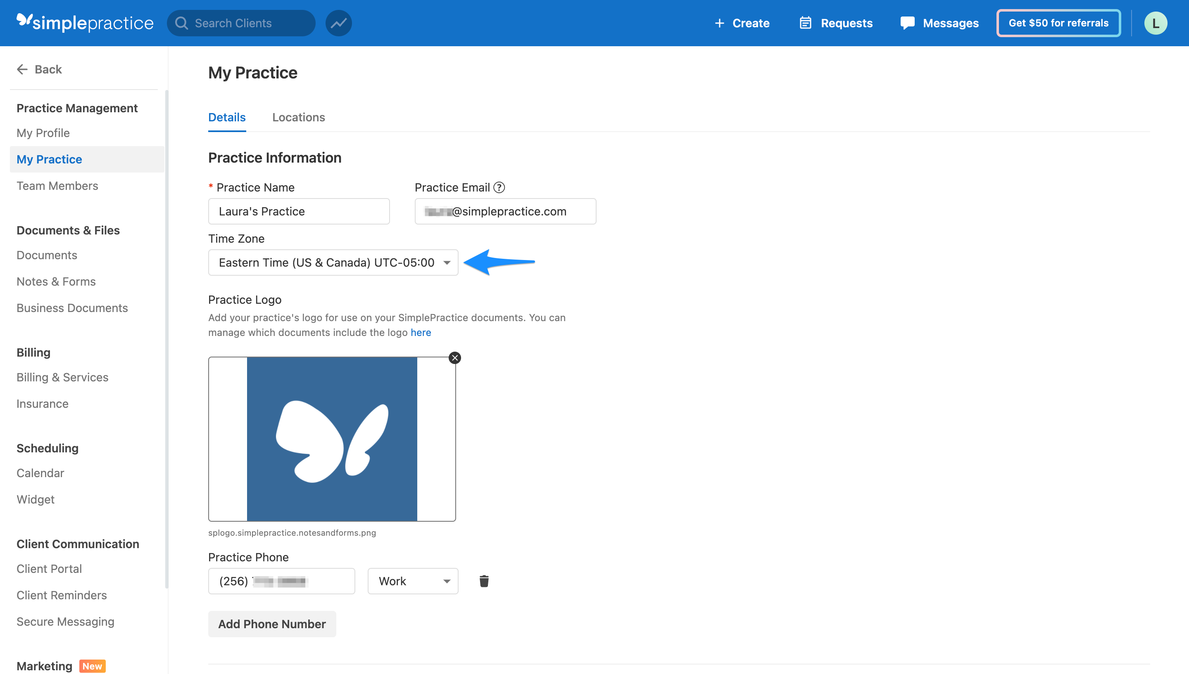Remove the uploaded practice logo

pyautogui.click(x=454, y=357)
